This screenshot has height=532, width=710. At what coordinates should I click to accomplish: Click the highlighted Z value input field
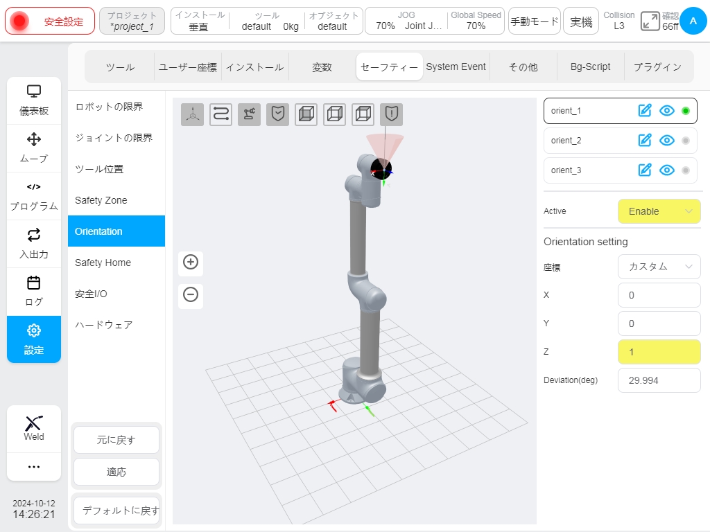pos(659,352)
